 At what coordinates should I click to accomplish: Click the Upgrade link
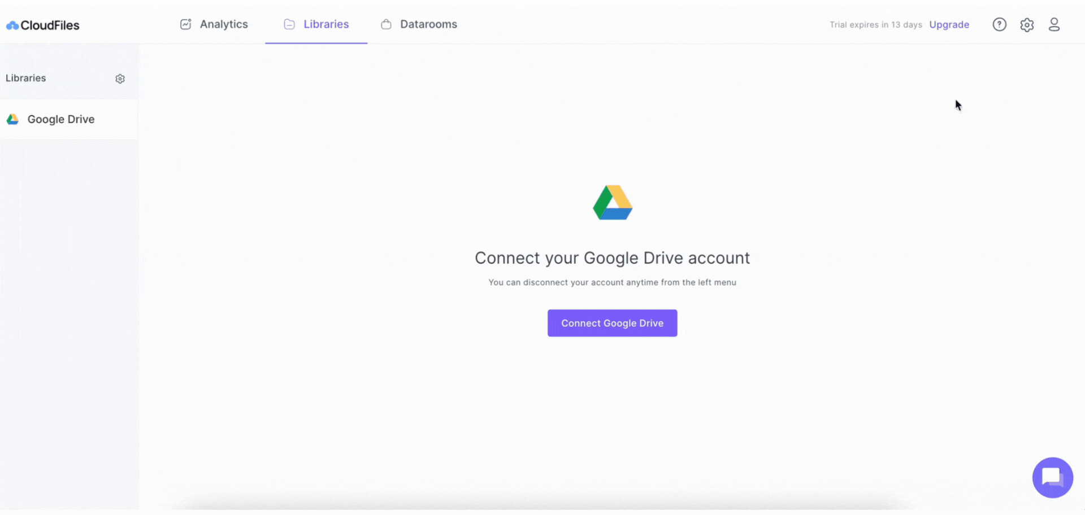[949, 25]
